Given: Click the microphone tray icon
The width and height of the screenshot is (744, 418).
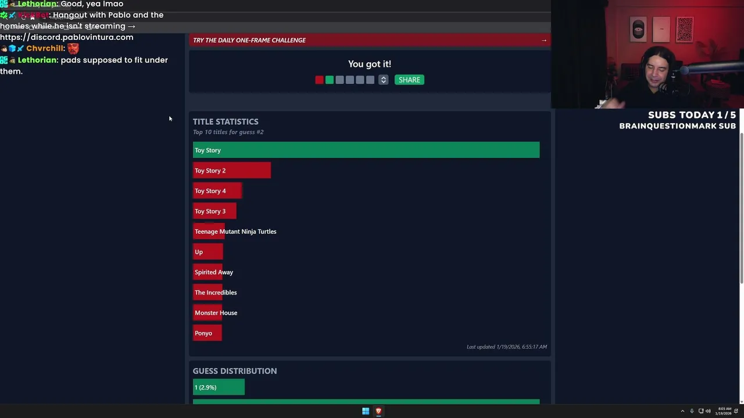Looking at the screenshot, I should (692, 411).
